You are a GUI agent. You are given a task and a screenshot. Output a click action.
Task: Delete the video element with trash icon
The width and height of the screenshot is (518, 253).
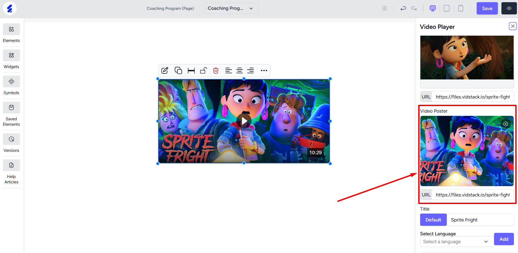216,70
